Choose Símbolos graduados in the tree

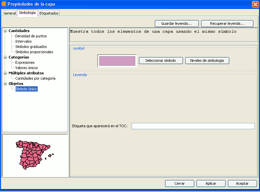click(x=31, y=47)
